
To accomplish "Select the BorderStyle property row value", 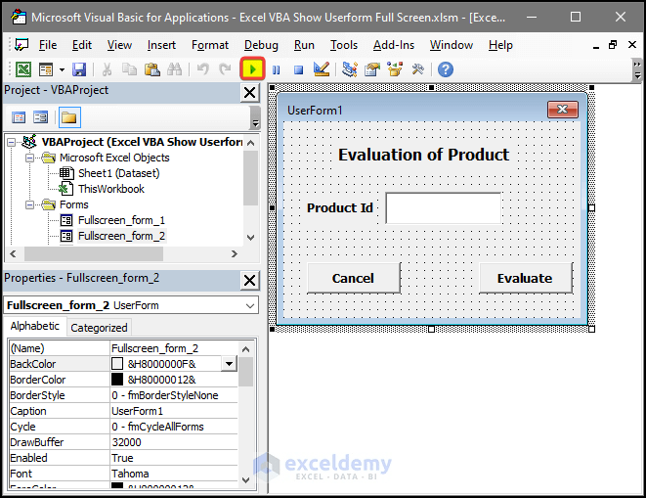I will [174, 395].
